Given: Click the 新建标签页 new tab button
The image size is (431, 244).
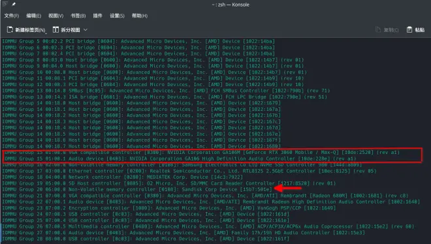Looking at the screenshot, I should coord(26,29).
